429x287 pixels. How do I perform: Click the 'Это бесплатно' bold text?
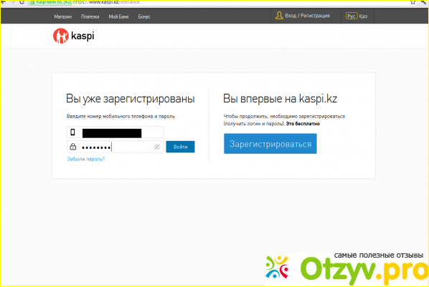303,124
